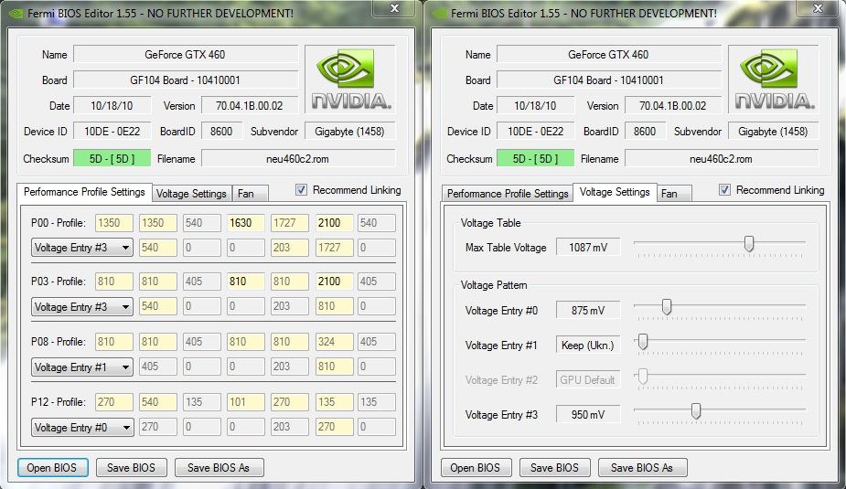Screen dimensions: 846x489
Task: Click the P03 profile 2100 value field
Action: pos(334,281)
